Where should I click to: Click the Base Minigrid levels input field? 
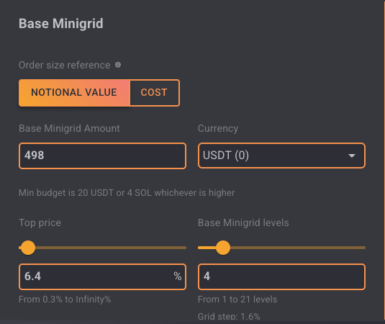pos(281,276)
